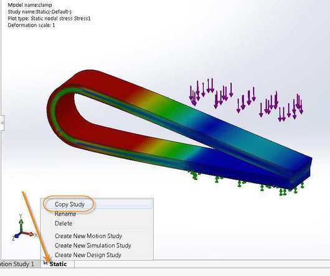Click the red X axis arrow of triad
Screen dimensions: 330x276
pos(29,234)
